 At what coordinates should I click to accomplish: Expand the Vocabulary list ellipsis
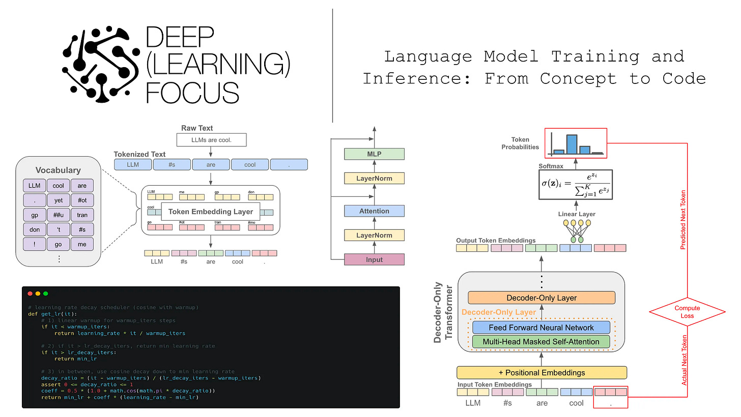pyautogui.click(x=59, y=258)
